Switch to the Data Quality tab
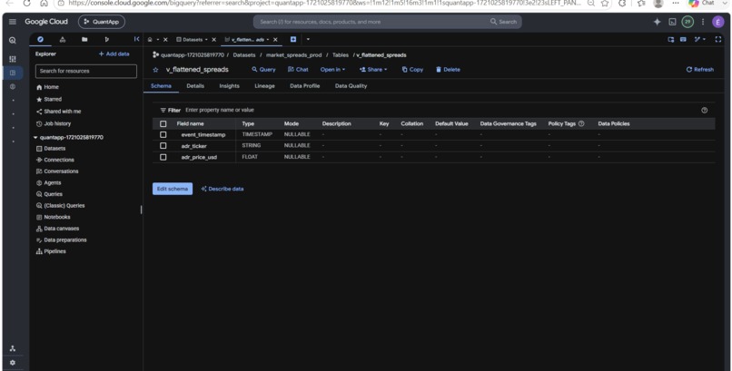This screenshot has width=732, height=371. tap(351, 86)
